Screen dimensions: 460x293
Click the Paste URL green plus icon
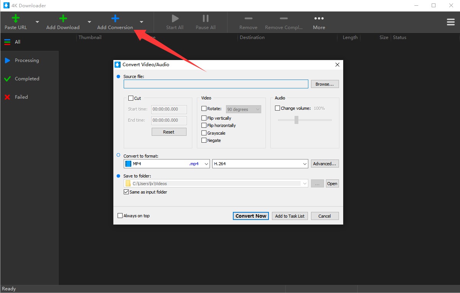16,18
